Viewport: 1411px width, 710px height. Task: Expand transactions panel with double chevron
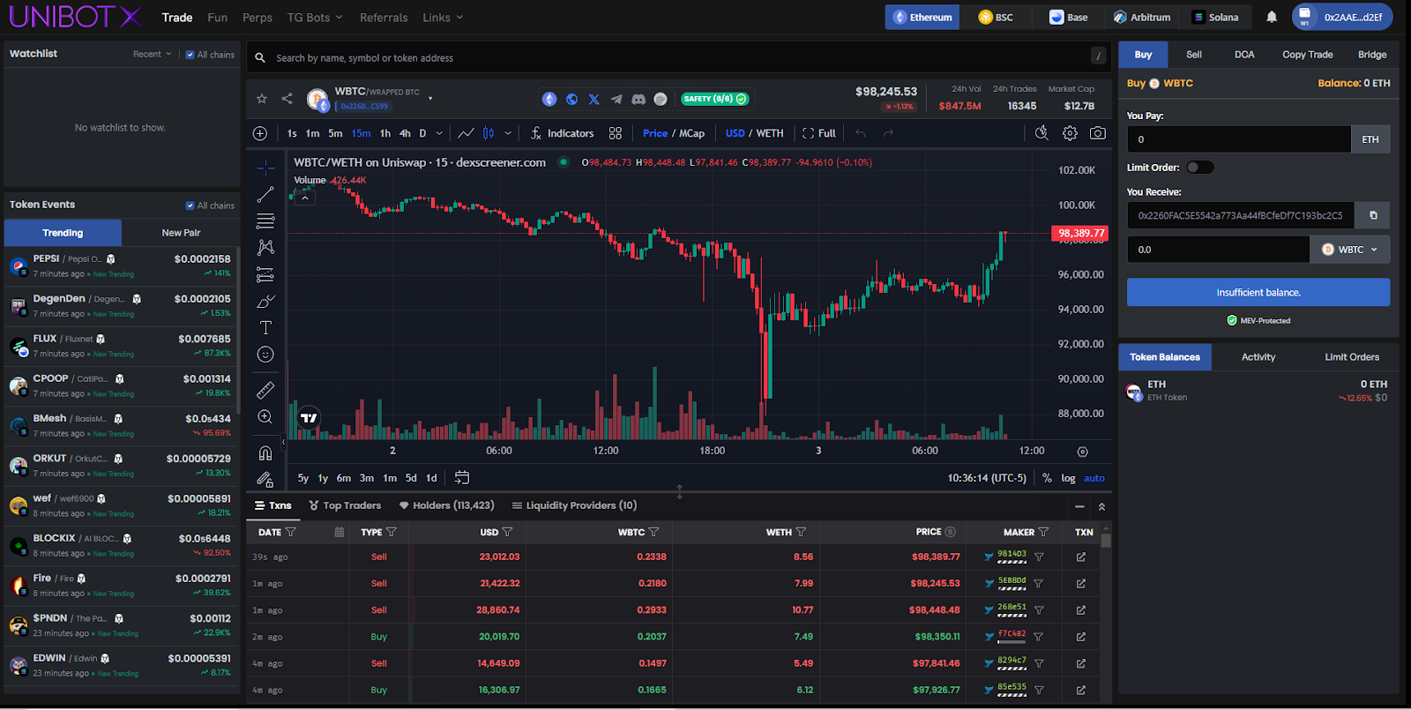pos(1101,506)
